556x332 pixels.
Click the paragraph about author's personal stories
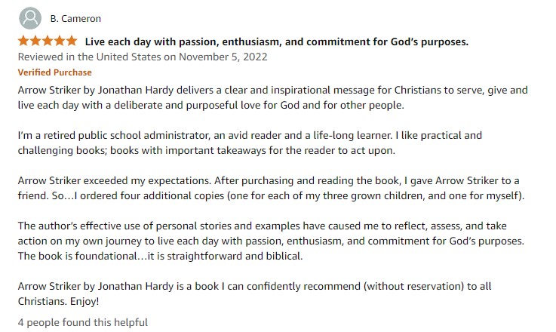tap(271, 241)
